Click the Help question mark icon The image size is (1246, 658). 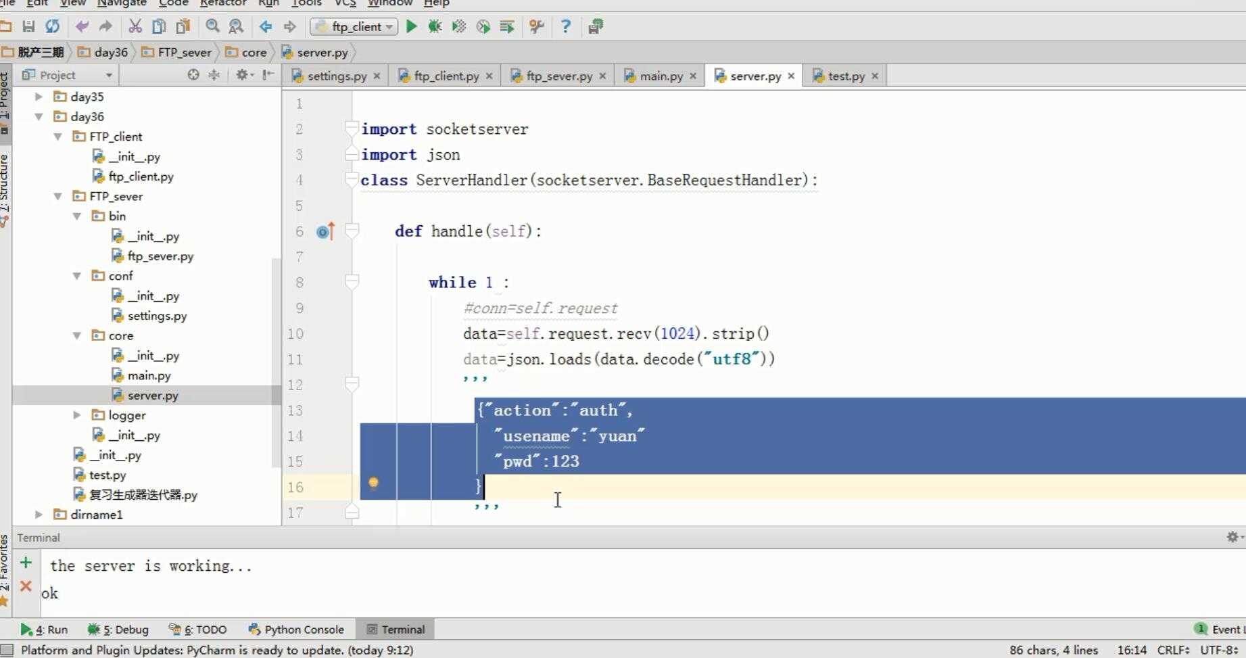tap(566, 26)
